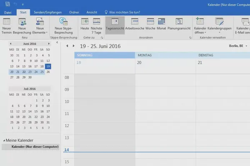Click Tuesday 12:00 time slot
Image resolution: width=250 pixels, height=166 pixels.
click(223, 128)
